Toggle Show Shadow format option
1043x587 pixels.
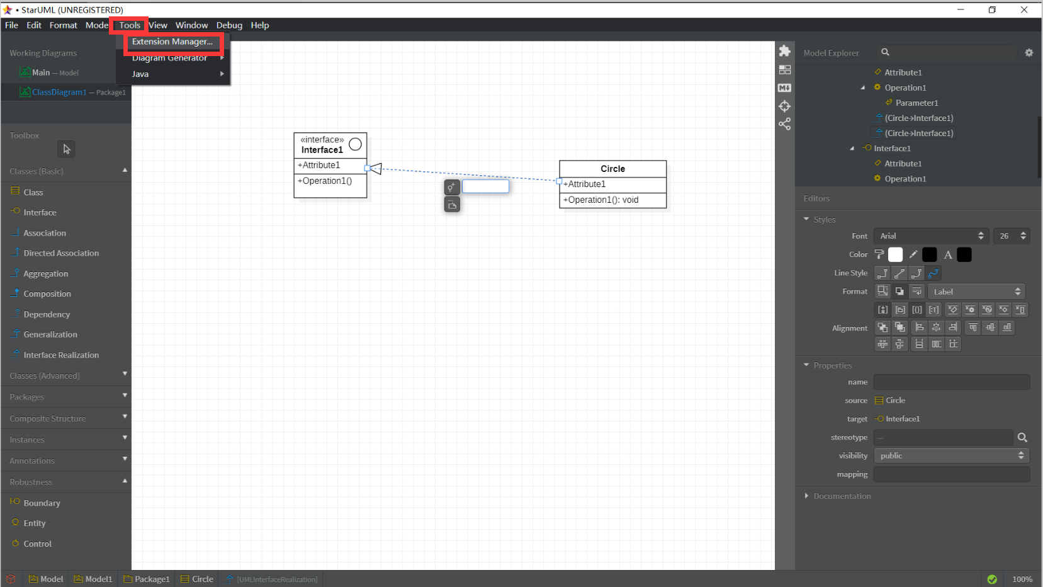899,291
